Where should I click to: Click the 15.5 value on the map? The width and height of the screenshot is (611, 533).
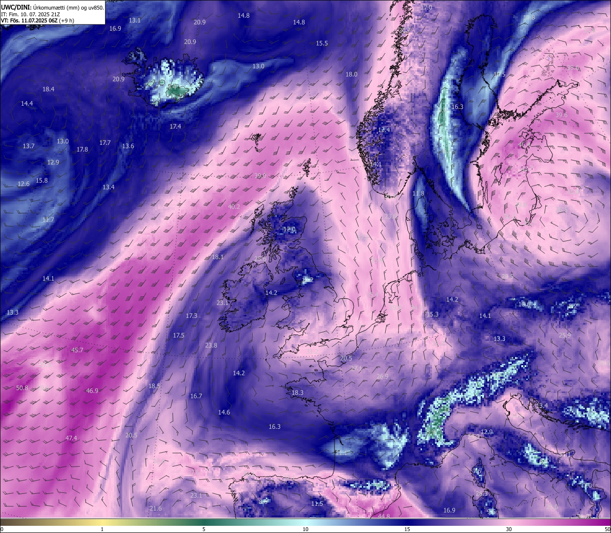322,43
